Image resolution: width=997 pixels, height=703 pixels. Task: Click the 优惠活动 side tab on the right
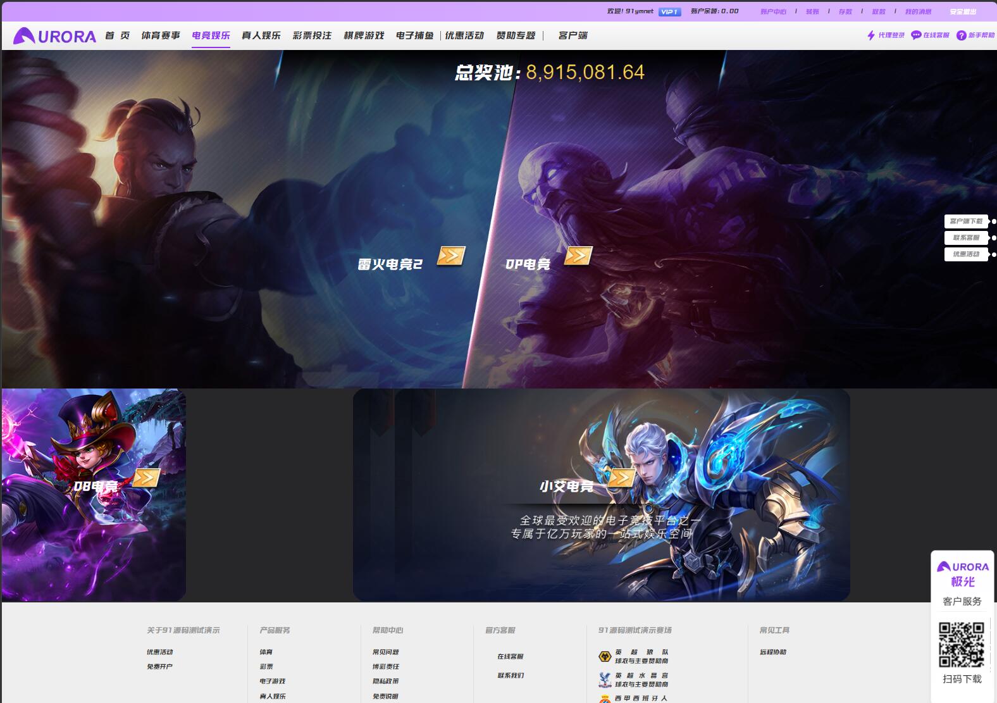[x=966, y=254]
